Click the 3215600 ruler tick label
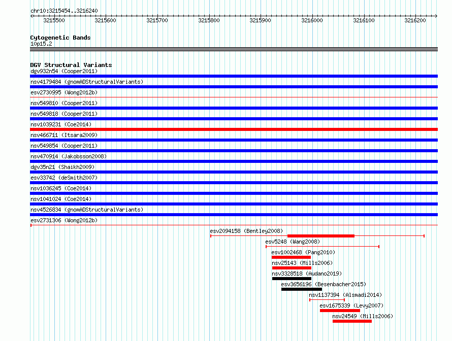 click(105, 20)
